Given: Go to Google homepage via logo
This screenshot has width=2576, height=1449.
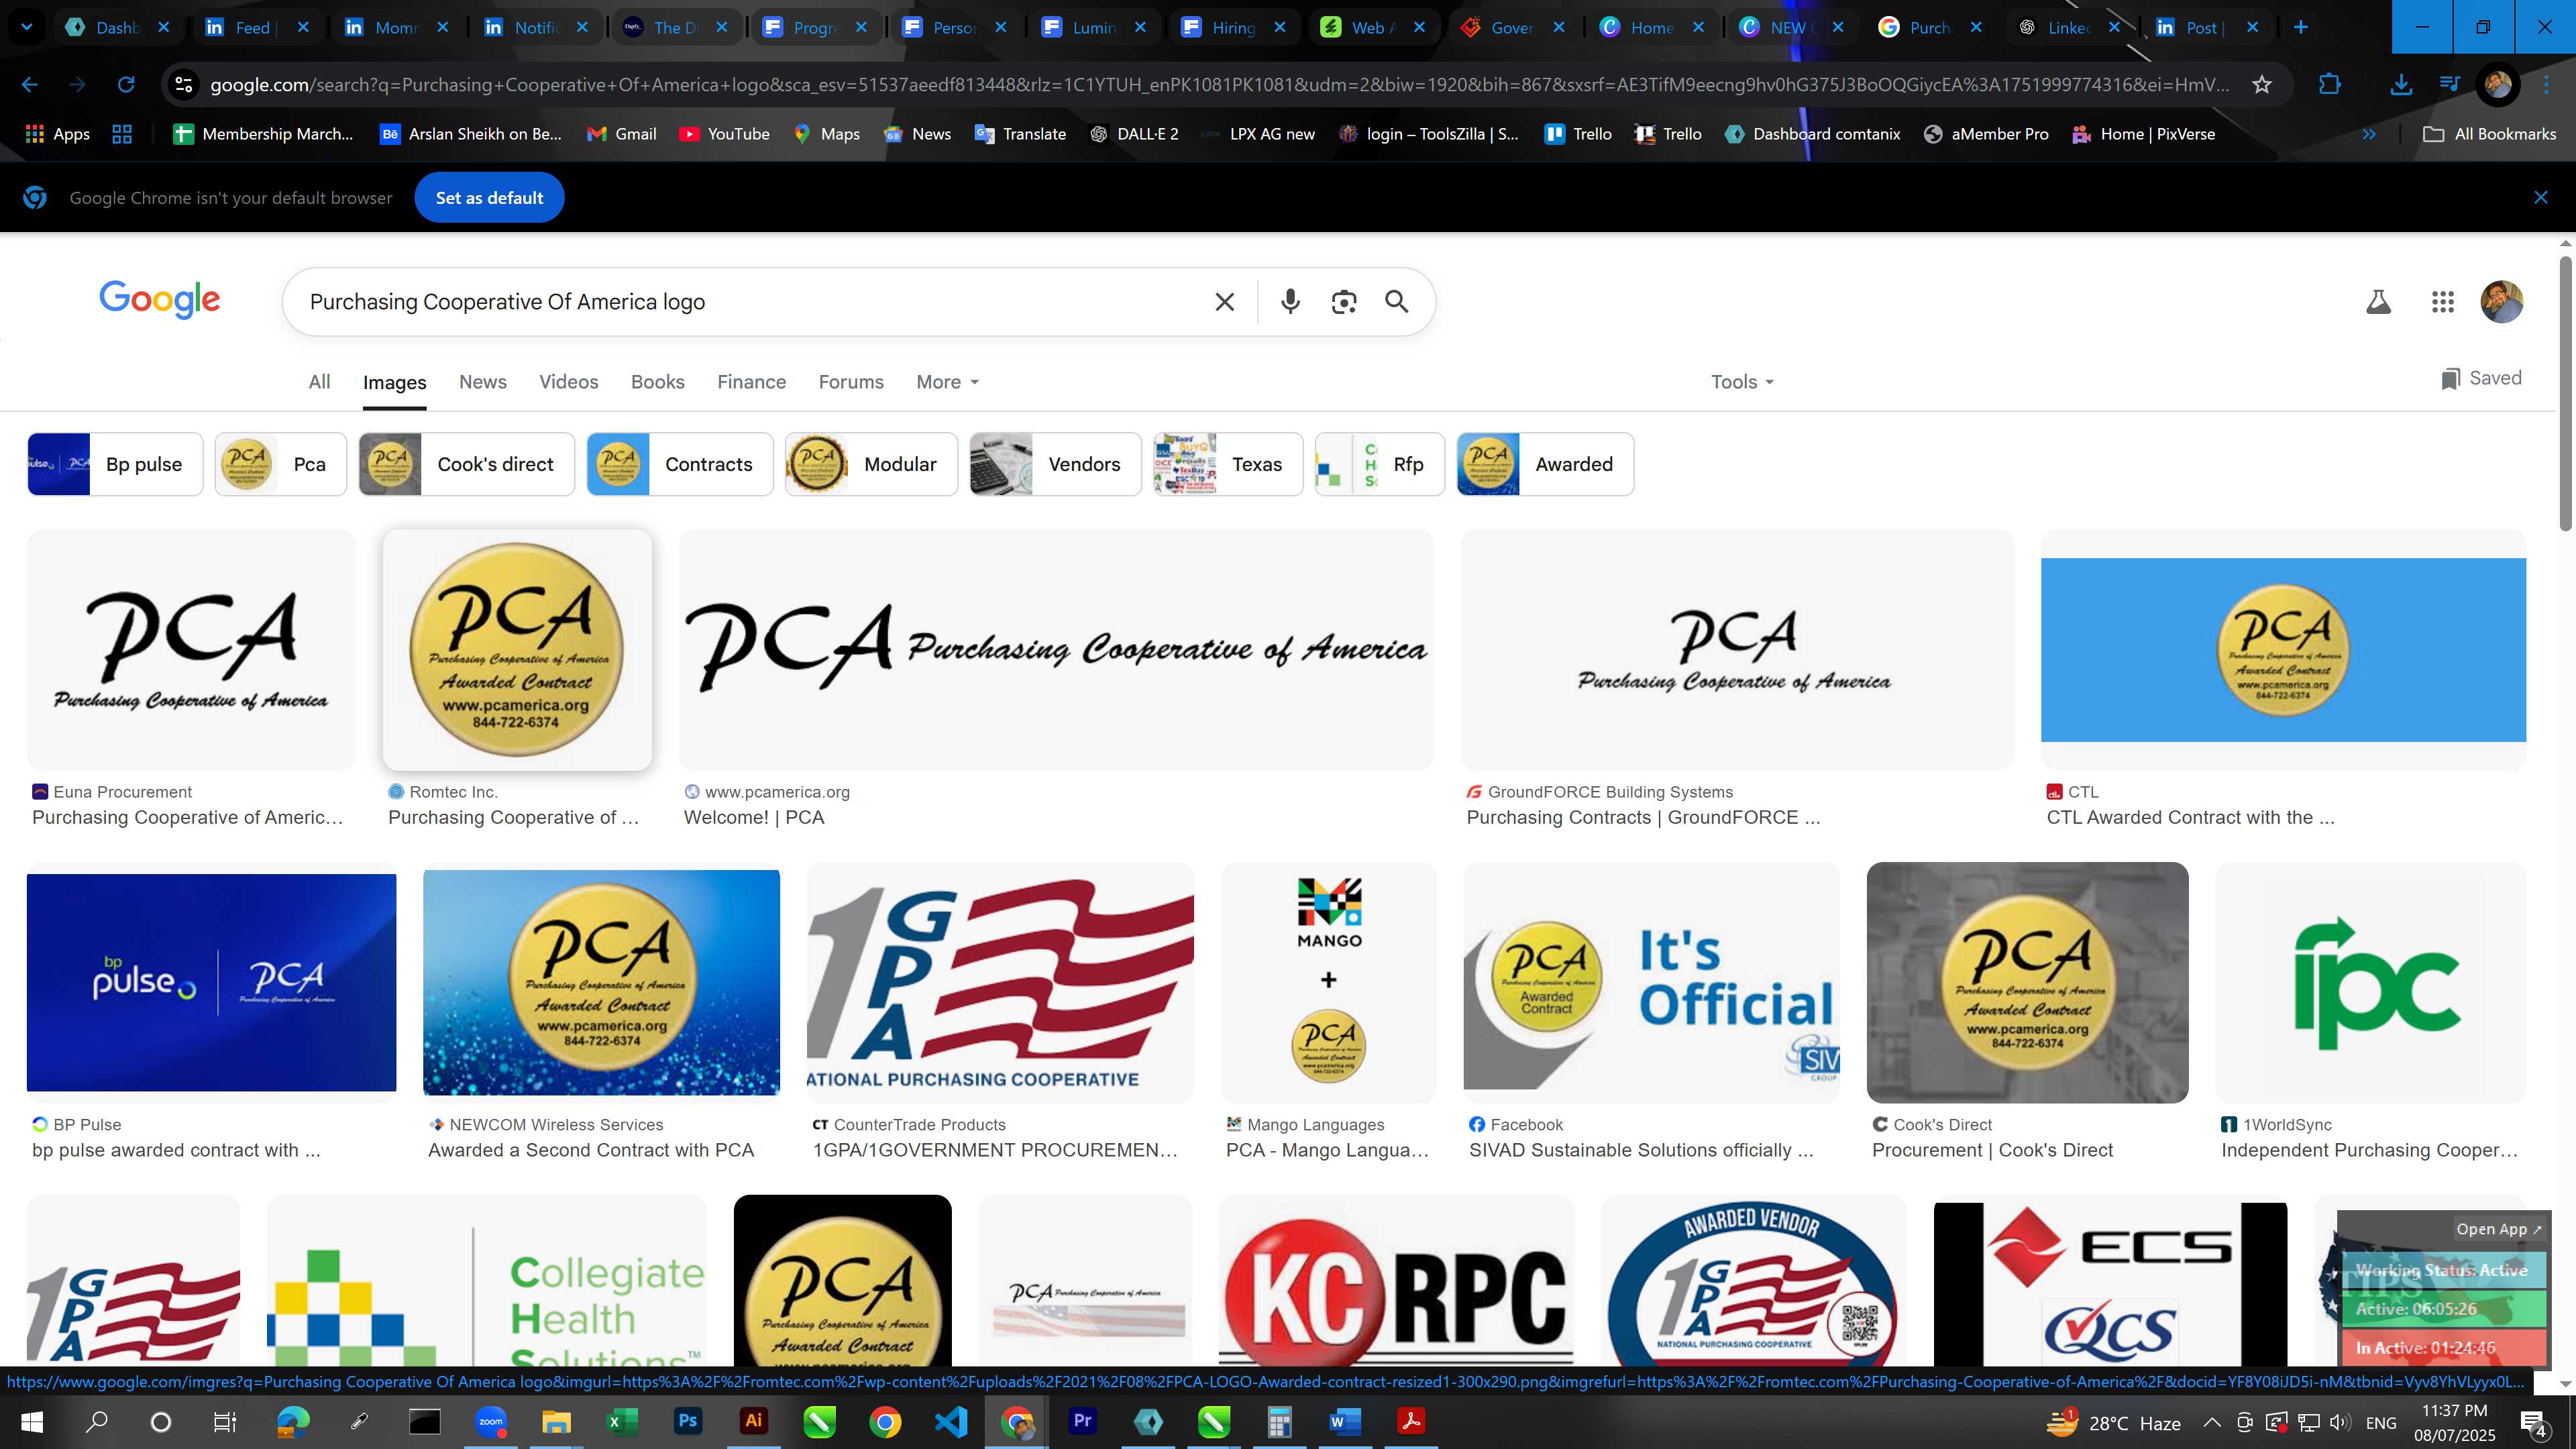Looking at the screenshot, I should [160, 299].
